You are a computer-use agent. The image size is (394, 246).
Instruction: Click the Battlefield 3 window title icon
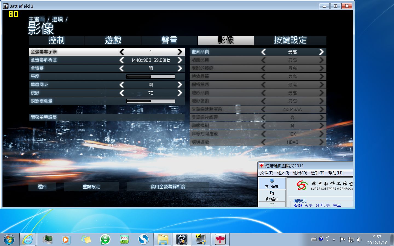click(x=6, y=6)
